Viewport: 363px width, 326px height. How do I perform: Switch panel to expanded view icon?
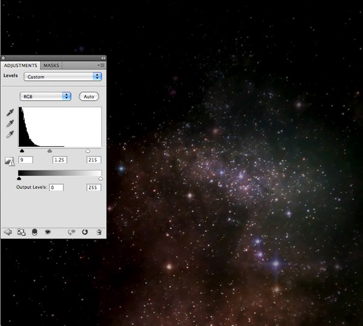point(21,232)
